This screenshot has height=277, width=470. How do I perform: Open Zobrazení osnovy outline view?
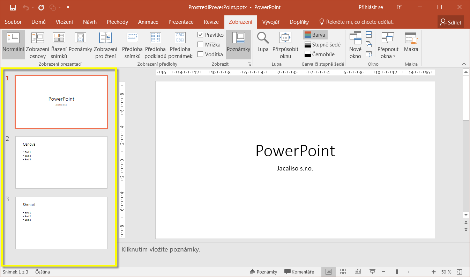pyautogui.click(x=37, y=44)
